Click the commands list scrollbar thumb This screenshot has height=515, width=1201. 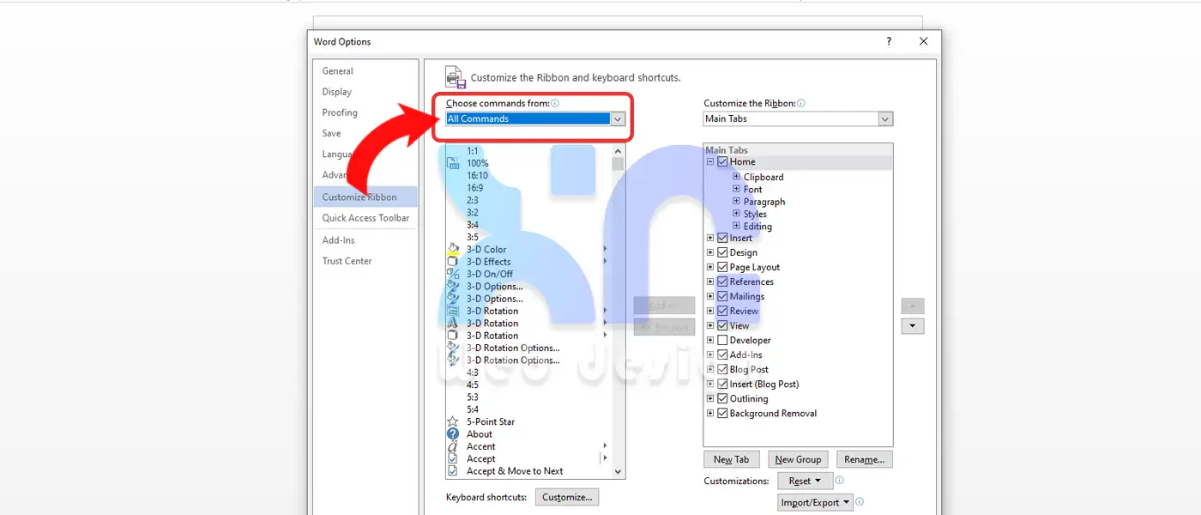(618, 165)
